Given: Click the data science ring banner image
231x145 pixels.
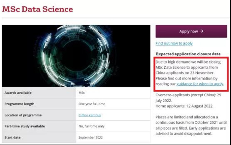Looking at the screenshot, I should 76,56.
